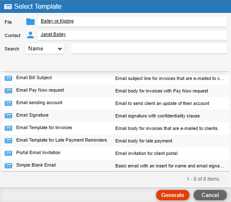
Task: Click the template icon for Email sending account
Action: tap(8, 103)
